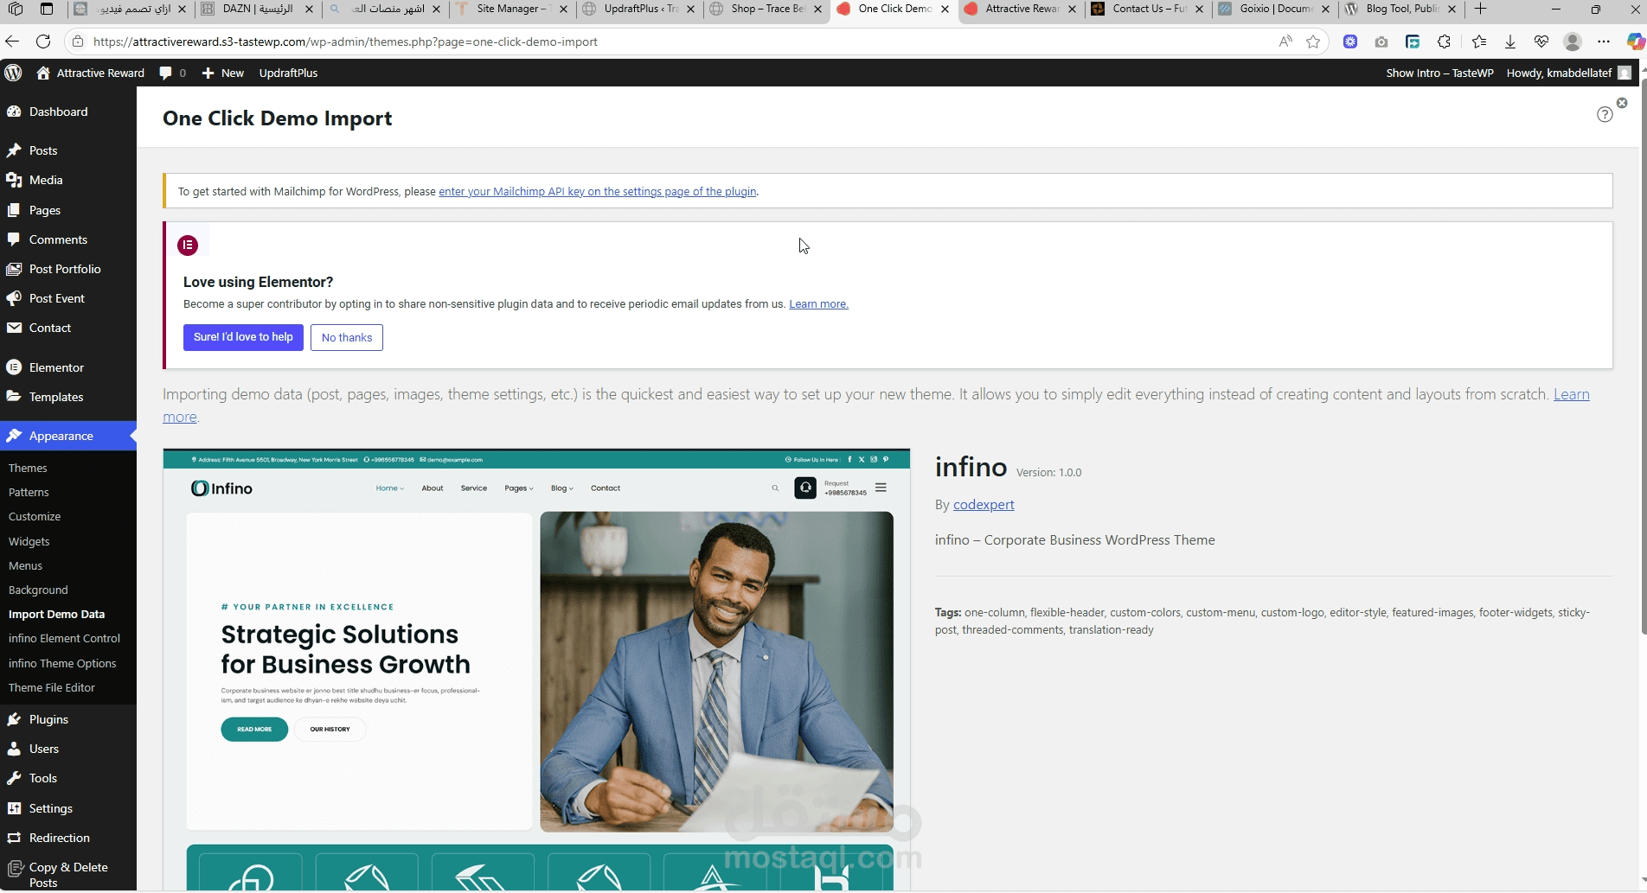Dismiss the help icon with small X
Image resolution: width=1647 pixels, height=893 pixels.
(1622, 103)
